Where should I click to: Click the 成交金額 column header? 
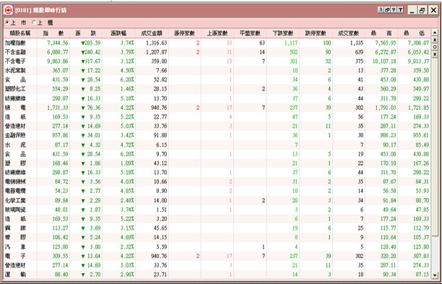point(152,33)
